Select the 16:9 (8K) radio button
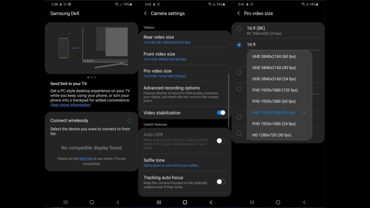Screen dimensions: 370x208 coord(239,29)
